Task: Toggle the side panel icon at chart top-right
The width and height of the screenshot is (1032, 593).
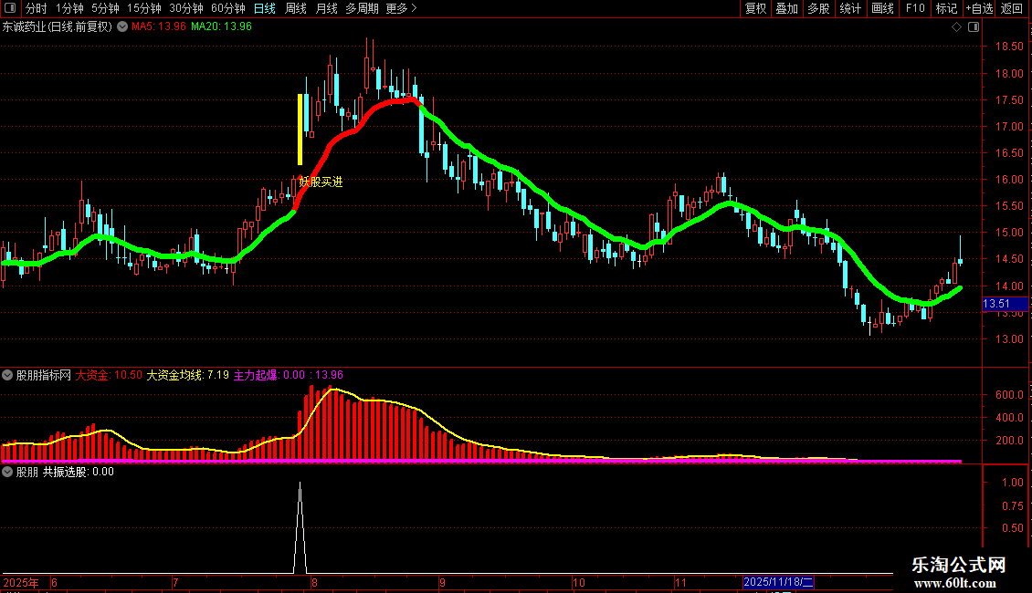Action: pos(974,27)
